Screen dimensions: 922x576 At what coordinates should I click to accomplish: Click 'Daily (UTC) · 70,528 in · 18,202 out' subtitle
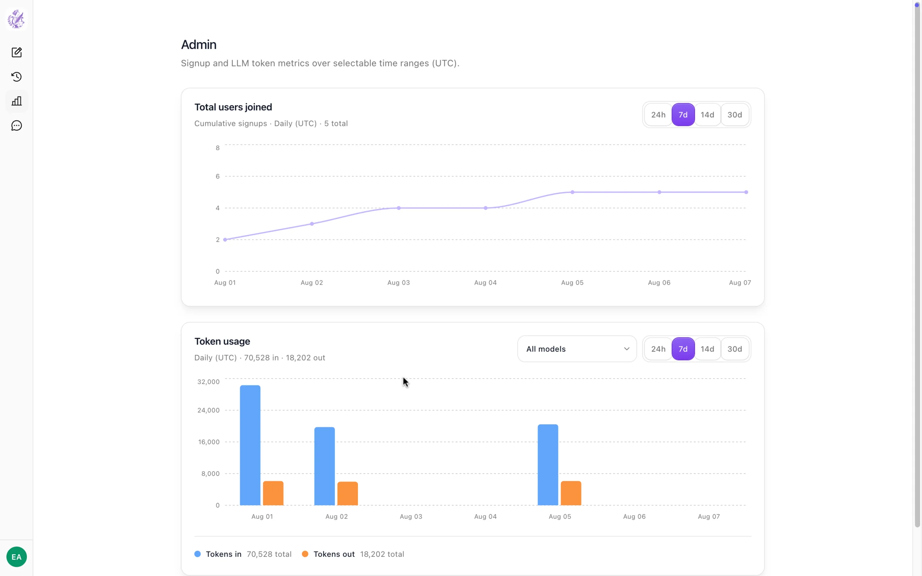[260, 358]
